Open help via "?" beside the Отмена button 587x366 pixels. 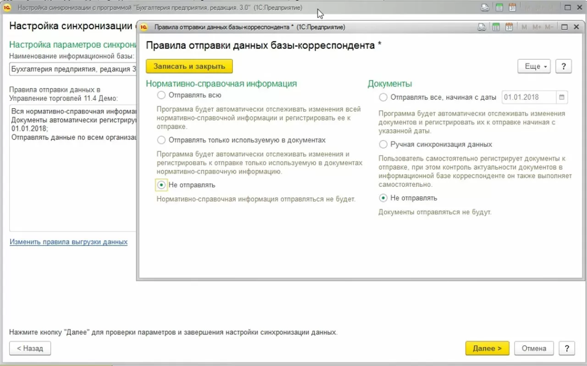click(x=567, y=348)
